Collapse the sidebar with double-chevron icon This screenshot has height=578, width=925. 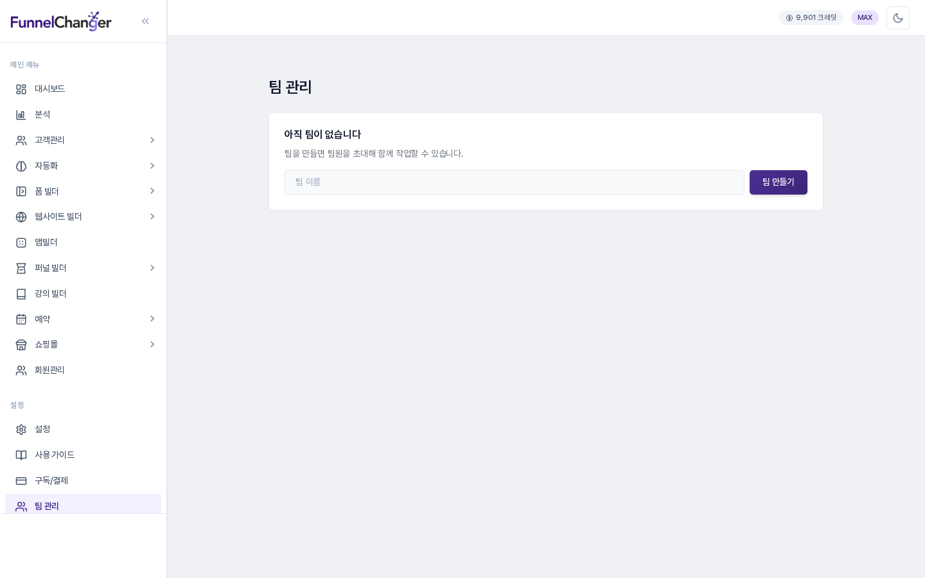tap(145, 21)
